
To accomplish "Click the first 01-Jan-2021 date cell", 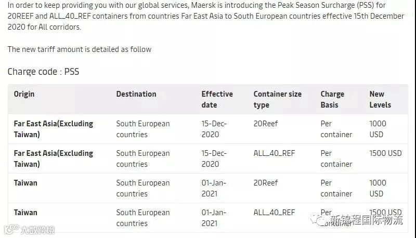I will 213,188.
